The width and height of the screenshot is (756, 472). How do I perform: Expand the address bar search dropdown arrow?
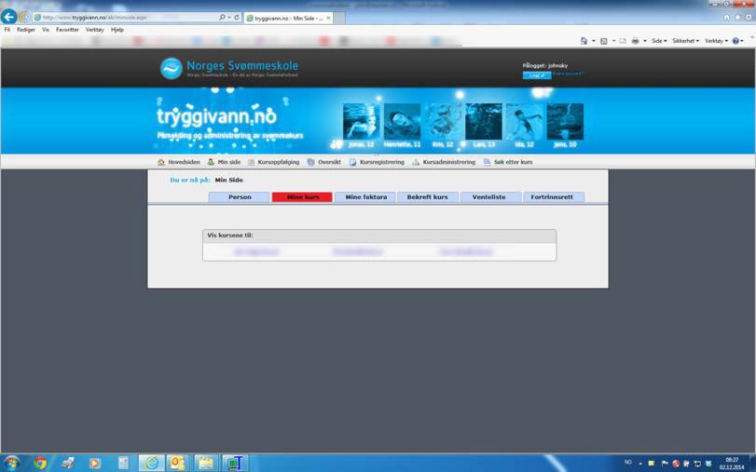click(228, 18)
